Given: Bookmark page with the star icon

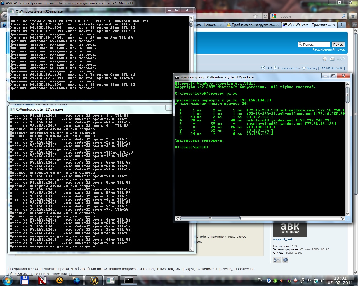Looking at the screenshot, I should click(x=255, y=16).
